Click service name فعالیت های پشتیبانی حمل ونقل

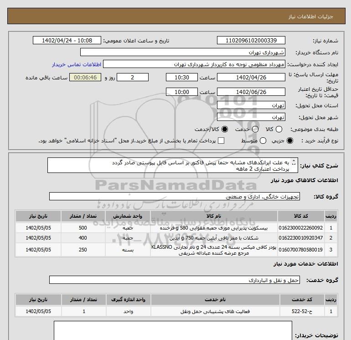pos(215,312)
